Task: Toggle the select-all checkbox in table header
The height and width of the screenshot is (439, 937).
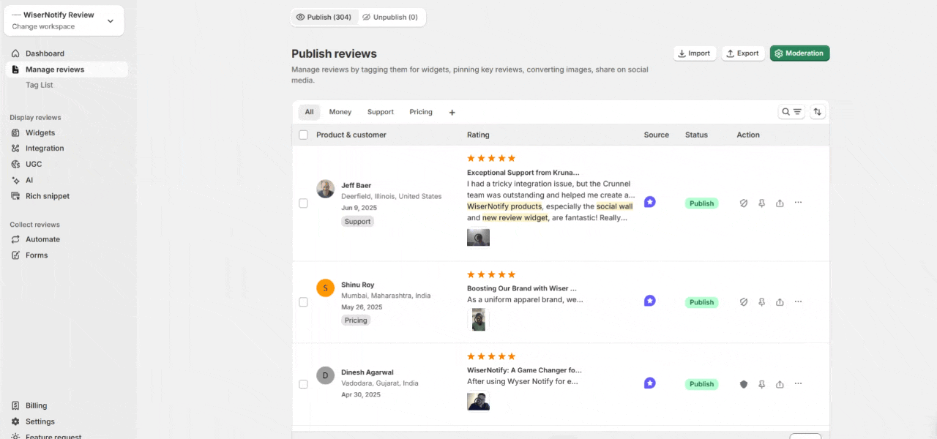Action: 303,135
